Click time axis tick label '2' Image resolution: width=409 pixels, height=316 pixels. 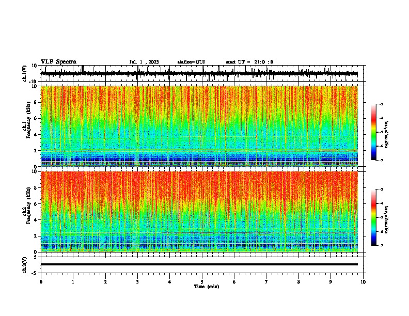(x=105, y=282)
